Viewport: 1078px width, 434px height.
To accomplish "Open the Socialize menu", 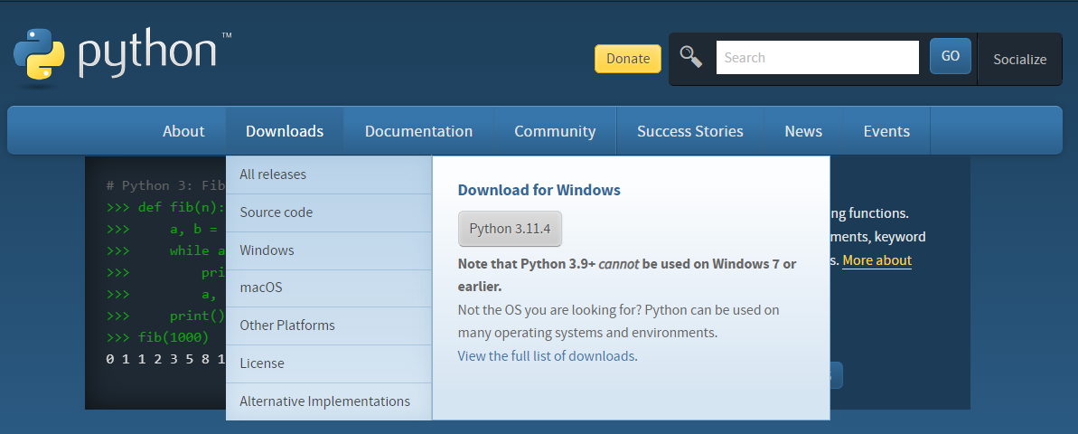I will click(1019, 59).
